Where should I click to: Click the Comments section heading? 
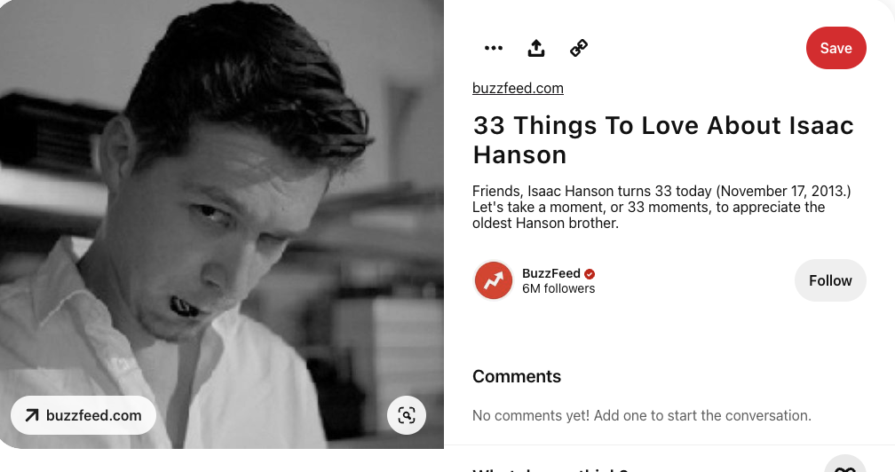tap(517, 376)
